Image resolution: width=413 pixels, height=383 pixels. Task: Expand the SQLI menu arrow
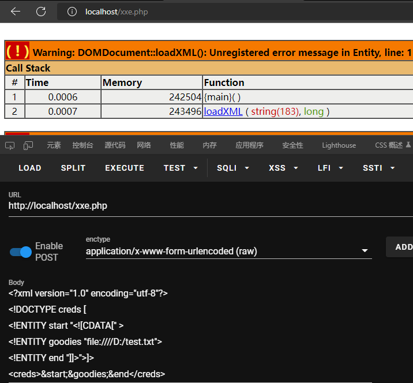pyautogui.click(x=247, y=168)
